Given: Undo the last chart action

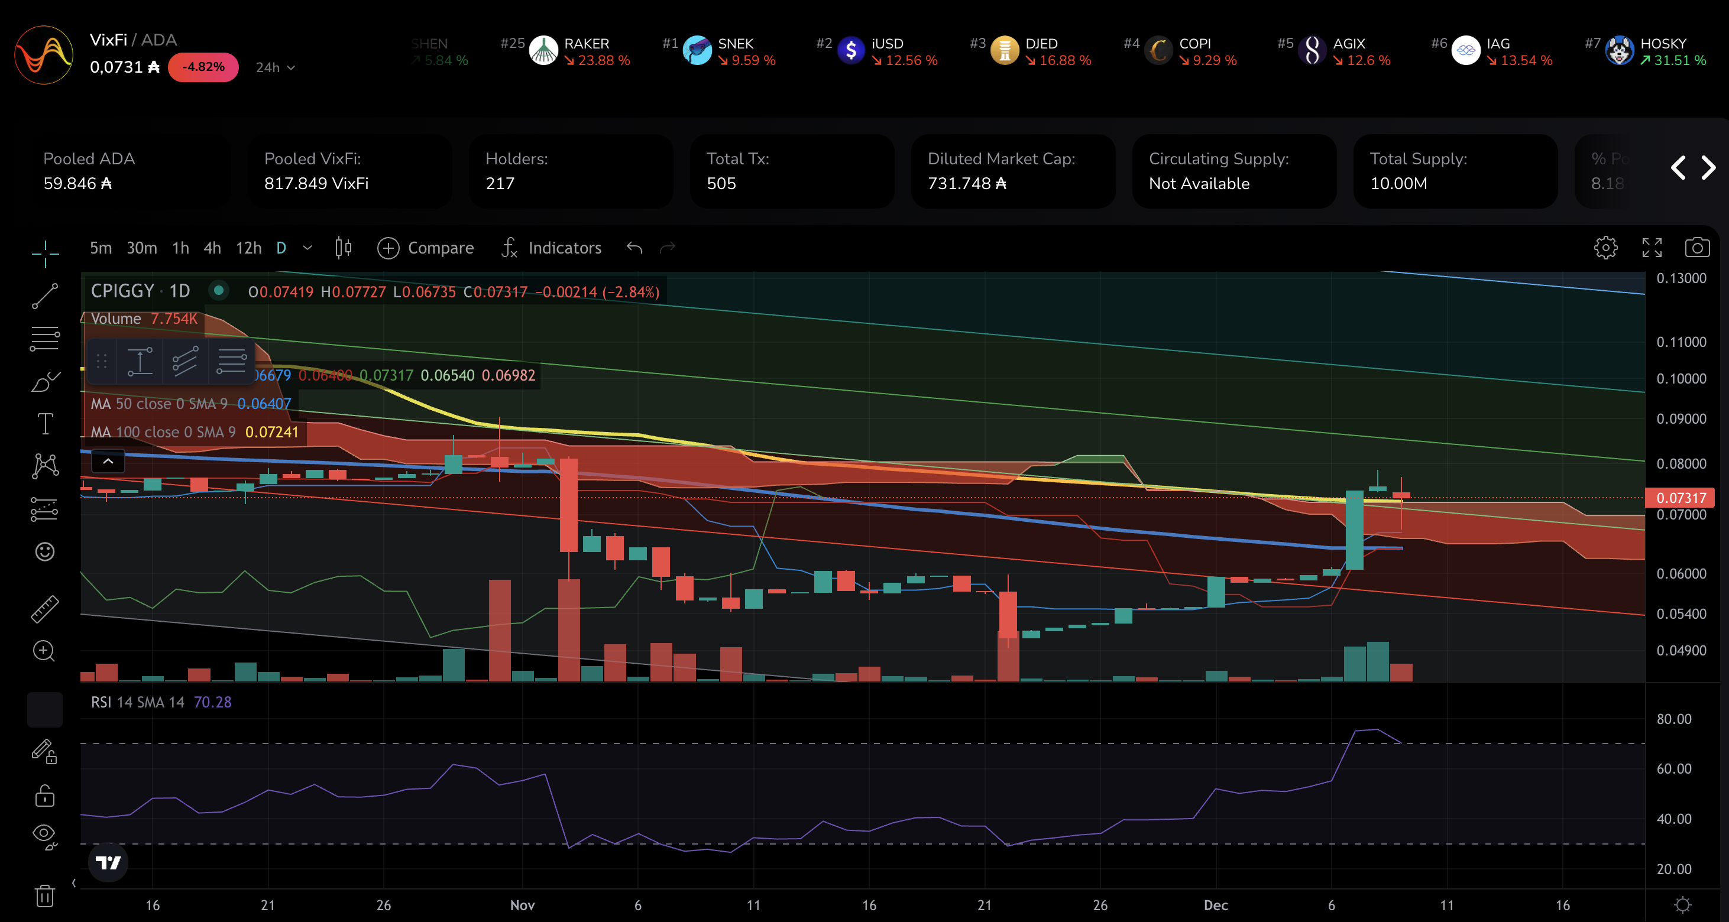Looking at the screenshot, I should point(634,248).
